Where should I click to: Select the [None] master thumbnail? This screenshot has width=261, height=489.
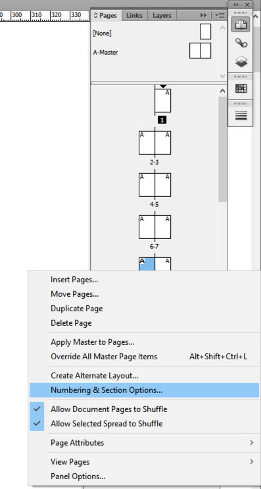[205, 32]
